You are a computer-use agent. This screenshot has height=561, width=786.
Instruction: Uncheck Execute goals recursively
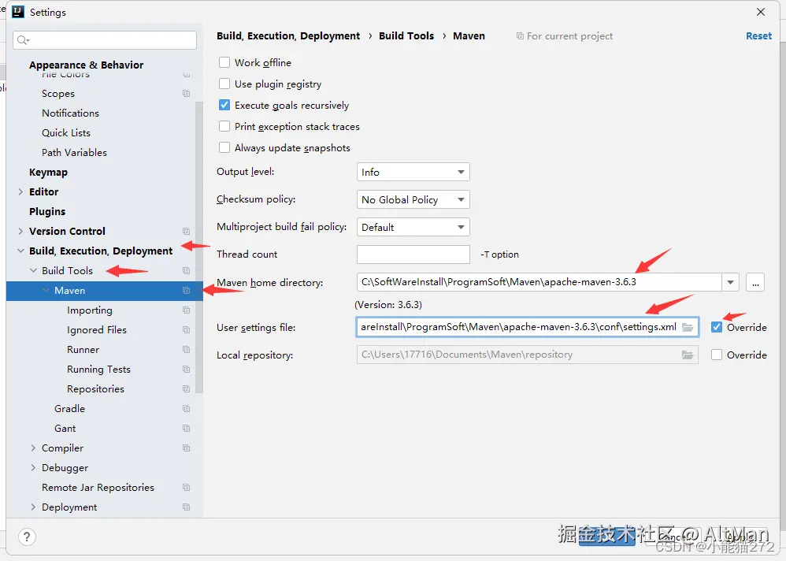click(224, 106)
